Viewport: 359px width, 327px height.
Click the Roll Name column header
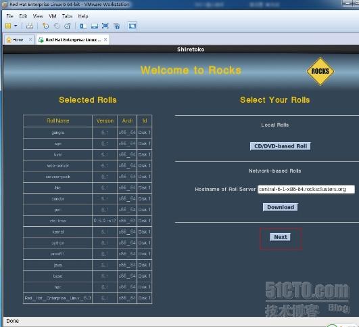(57, 121)
